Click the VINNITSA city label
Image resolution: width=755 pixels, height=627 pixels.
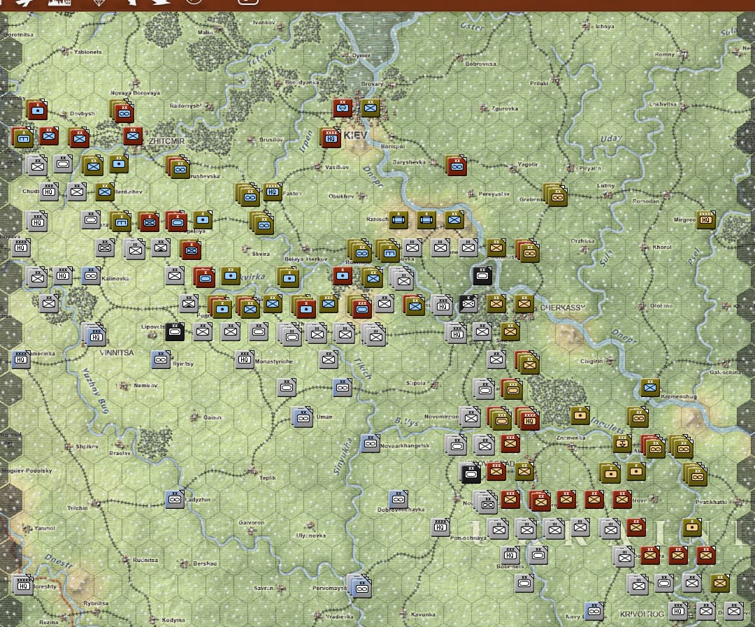[x=117, y=352]
